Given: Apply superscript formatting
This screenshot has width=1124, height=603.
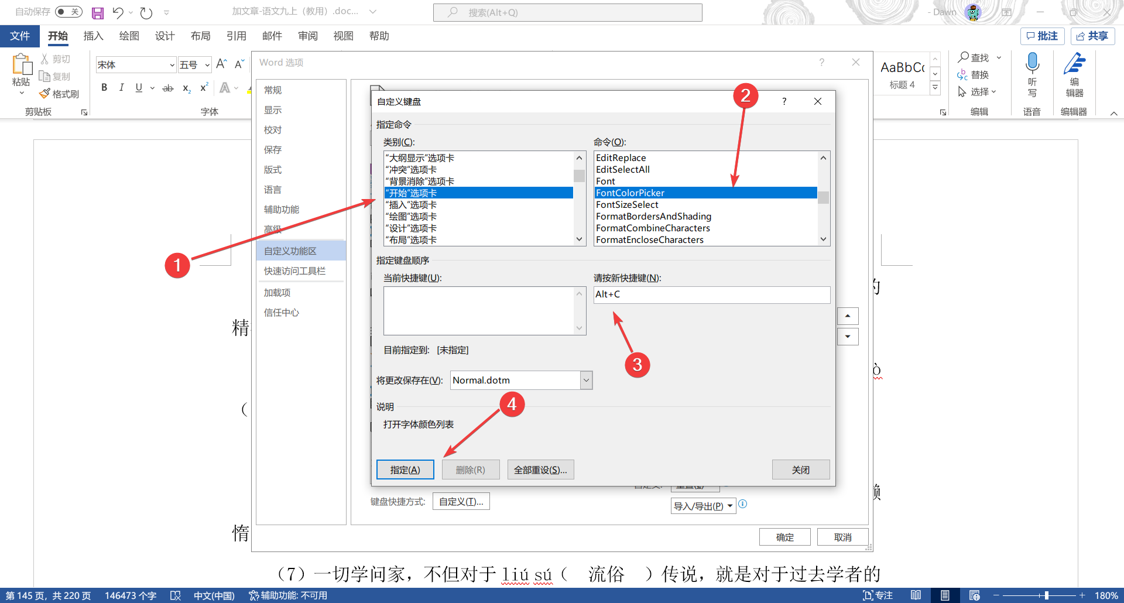Looking at the screenshot, I should tap(204, 88).
